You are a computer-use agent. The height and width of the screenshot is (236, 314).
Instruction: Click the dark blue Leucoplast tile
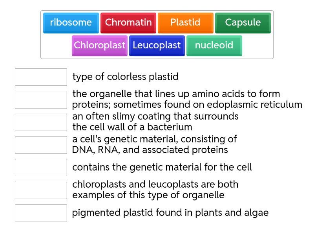click(157, 46)
